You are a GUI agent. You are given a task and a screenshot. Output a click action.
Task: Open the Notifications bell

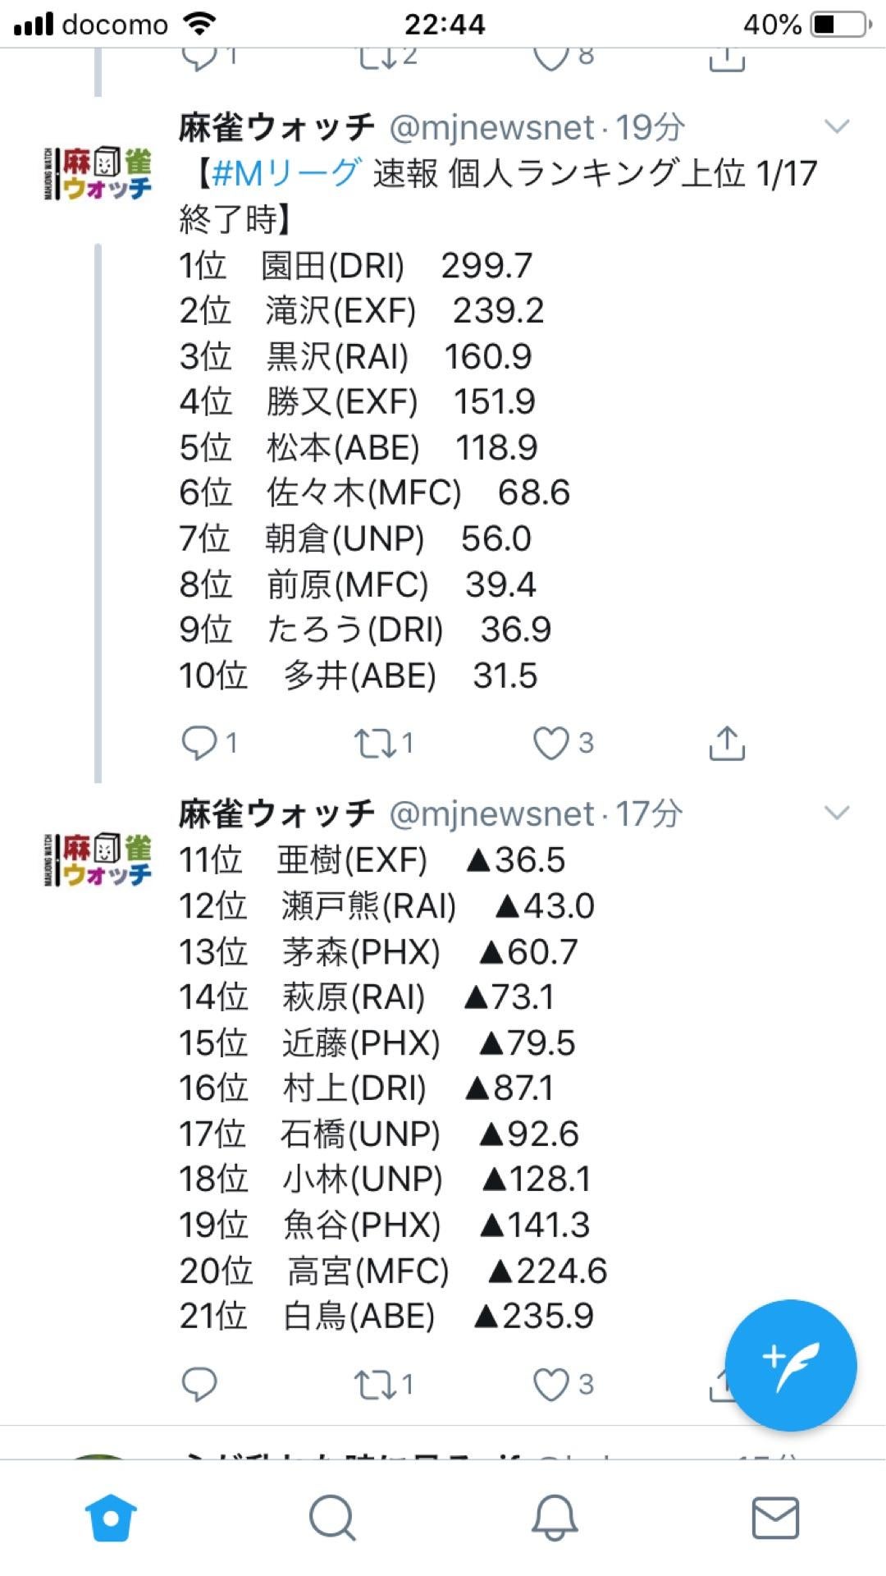pos(554,1515)
